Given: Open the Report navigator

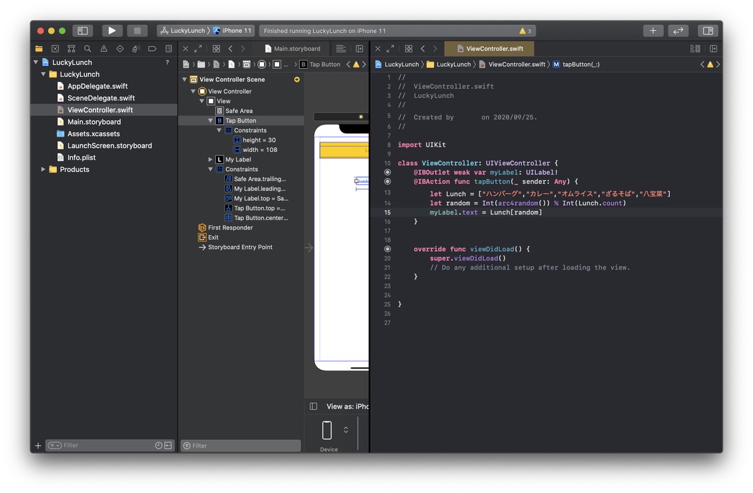Looking at the screenshot, I should point(168,49).
